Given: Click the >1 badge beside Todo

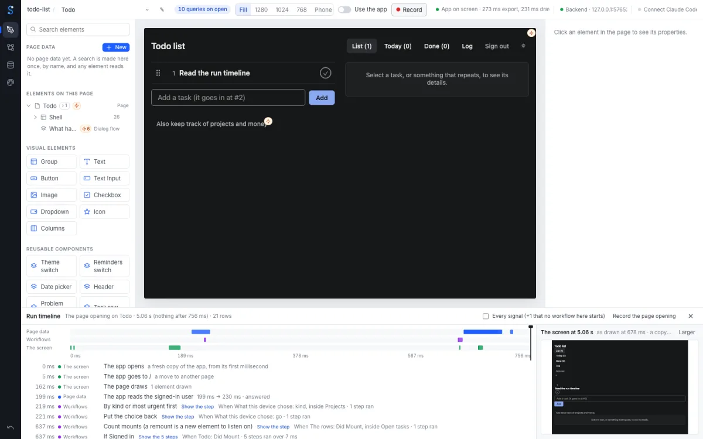Looking at the screenshot, I should pyautogui.click(x=64, y=106).
